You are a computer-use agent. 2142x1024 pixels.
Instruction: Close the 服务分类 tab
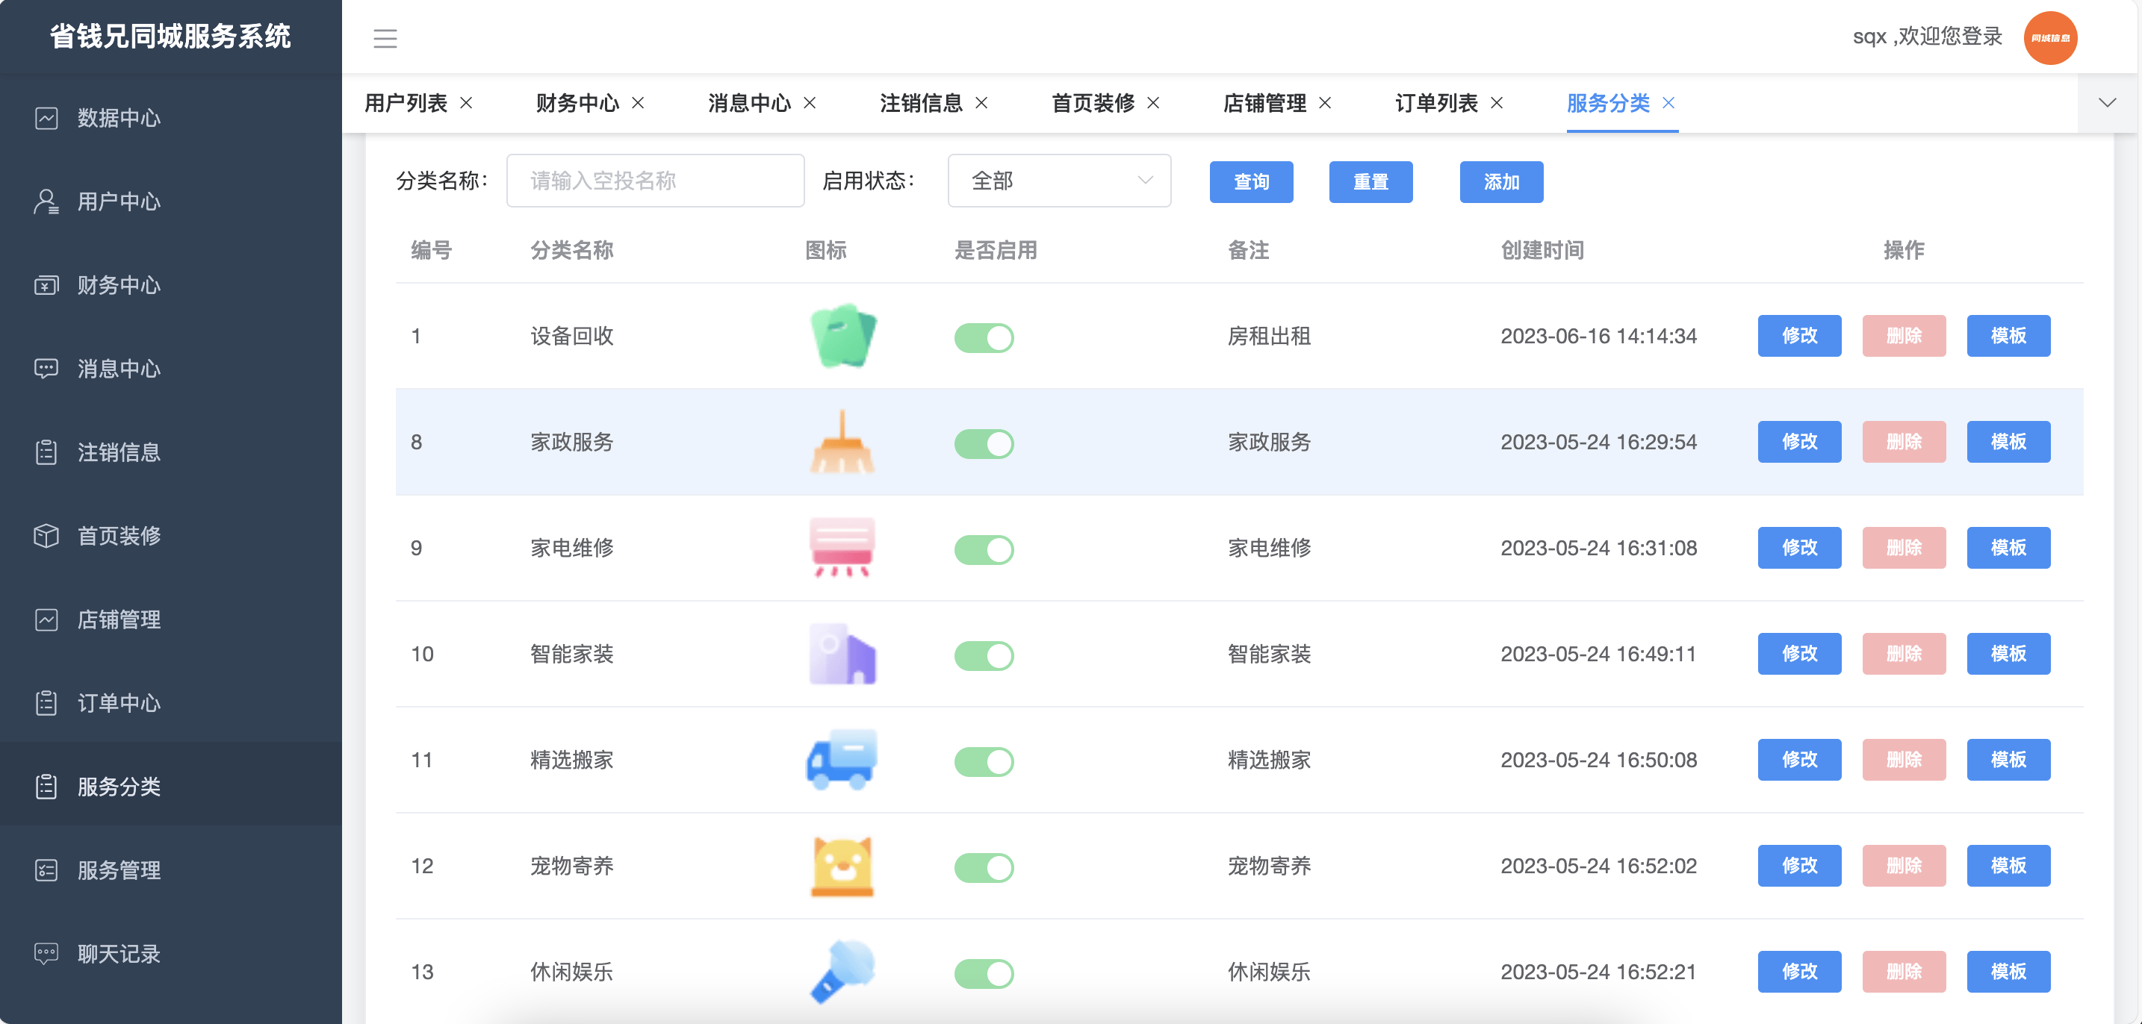click(1668, 102)
